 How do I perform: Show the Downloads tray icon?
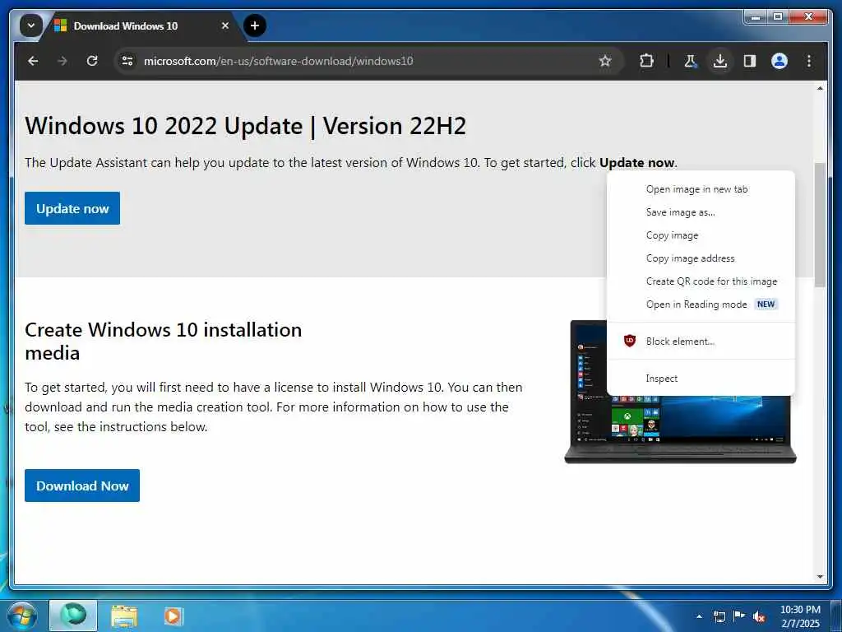[720, 61]
